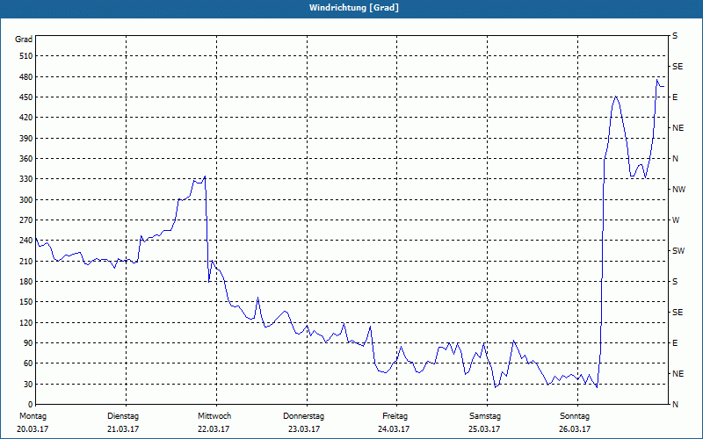Click the "E" compass label at the 90 gridline
This screenshot has width=703, height=439.
coord(675,343)
